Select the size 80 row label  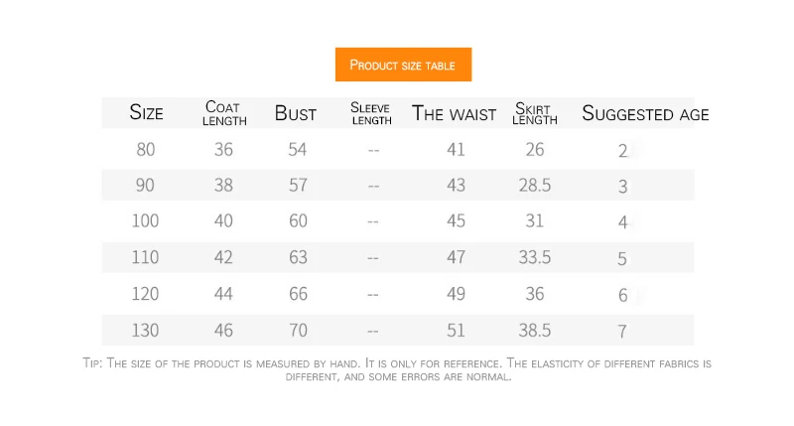146,150
